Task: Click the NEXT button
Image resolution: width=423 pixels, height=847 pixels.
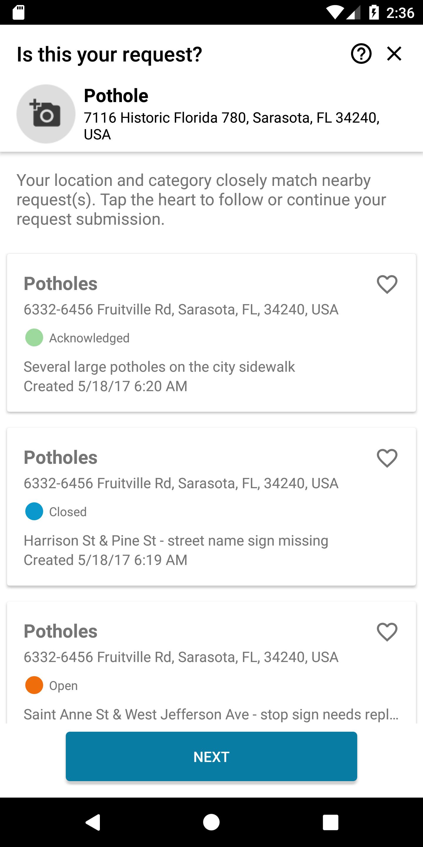Action: [211, 756]
